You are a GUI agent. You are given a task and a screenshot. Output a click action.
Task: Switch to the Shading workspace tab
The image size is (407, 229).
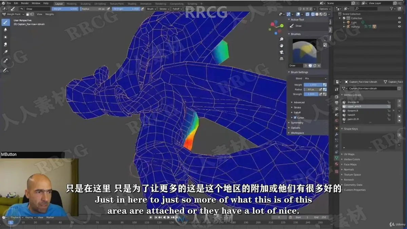132,4
